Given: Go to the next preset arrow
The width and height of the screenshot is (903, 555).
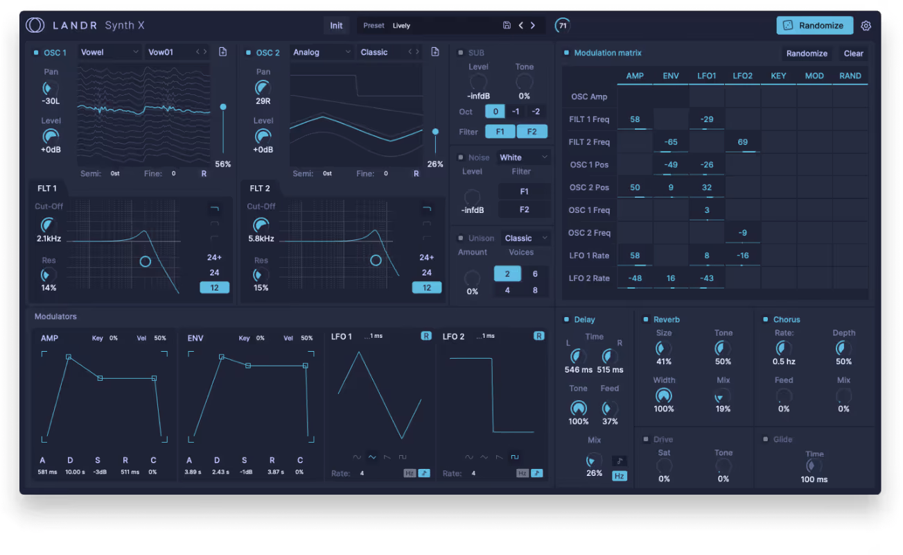Looking at the screenshot, I should pyautogui.click(x=533, y=26).
